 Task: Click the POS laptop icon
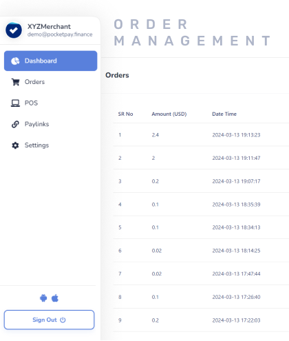click(x=15, y=103)
